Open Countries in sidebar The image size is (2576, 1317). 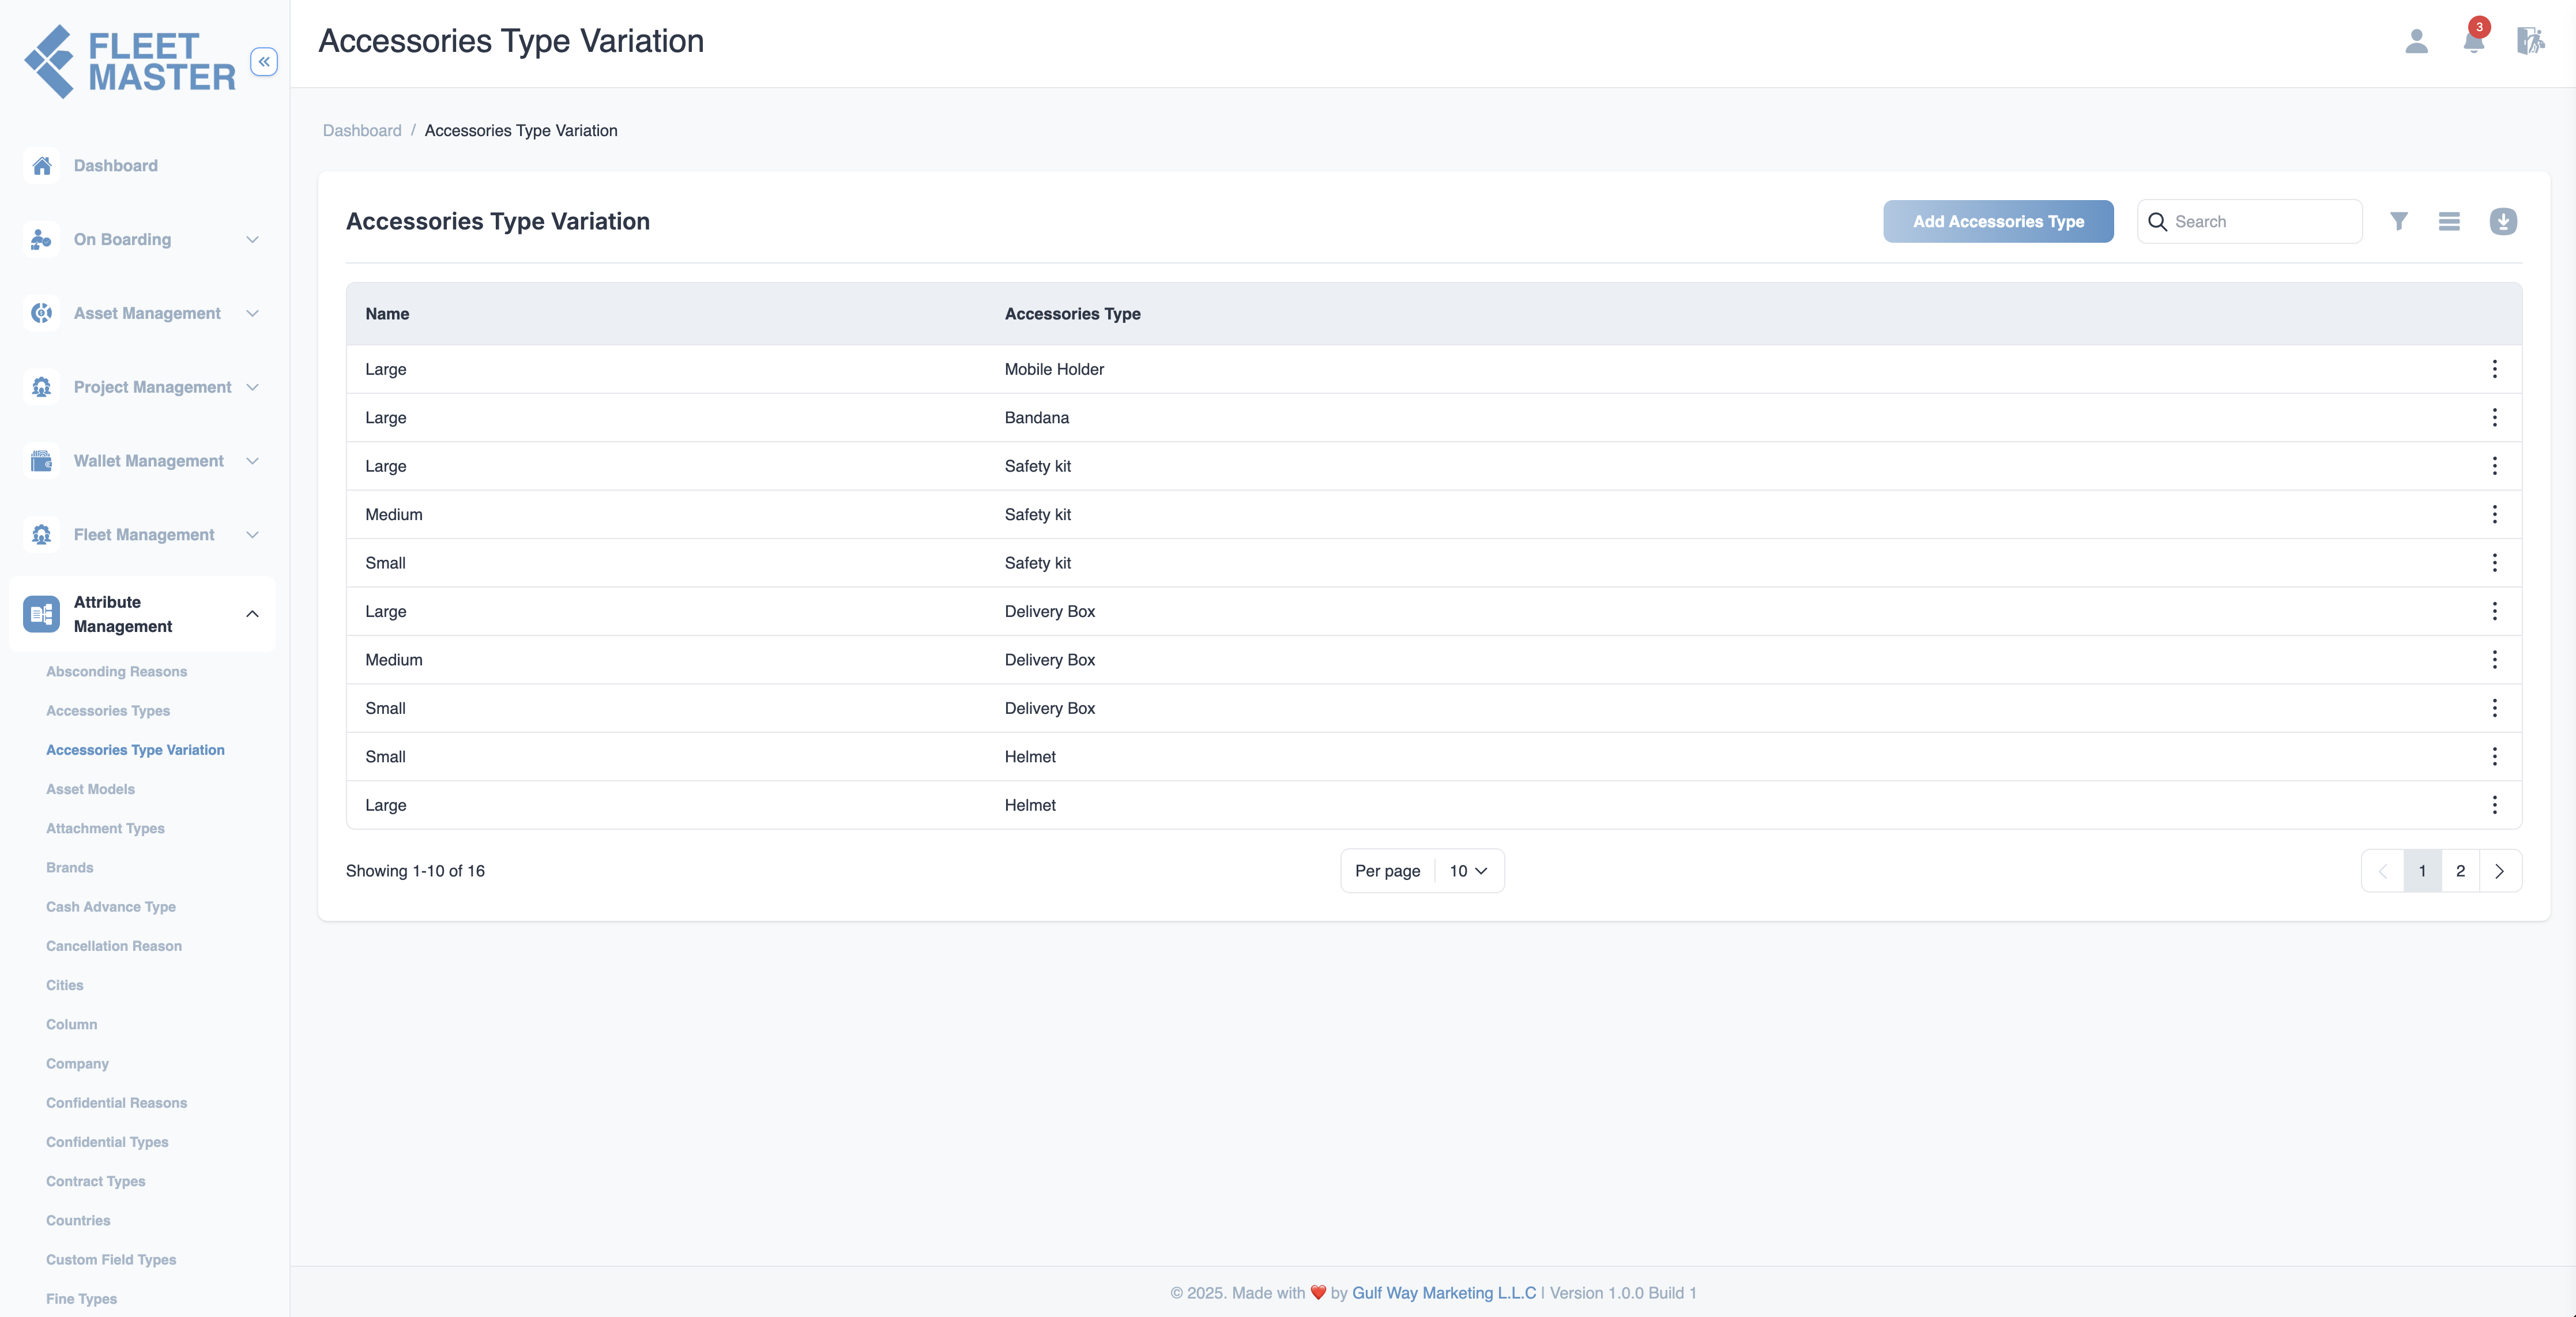coord(78,1221)
